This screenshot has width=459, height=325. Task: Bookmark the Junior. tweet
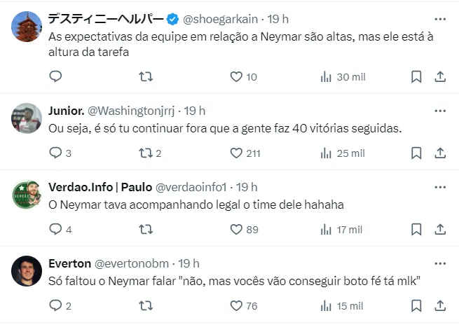click(416, 153)
